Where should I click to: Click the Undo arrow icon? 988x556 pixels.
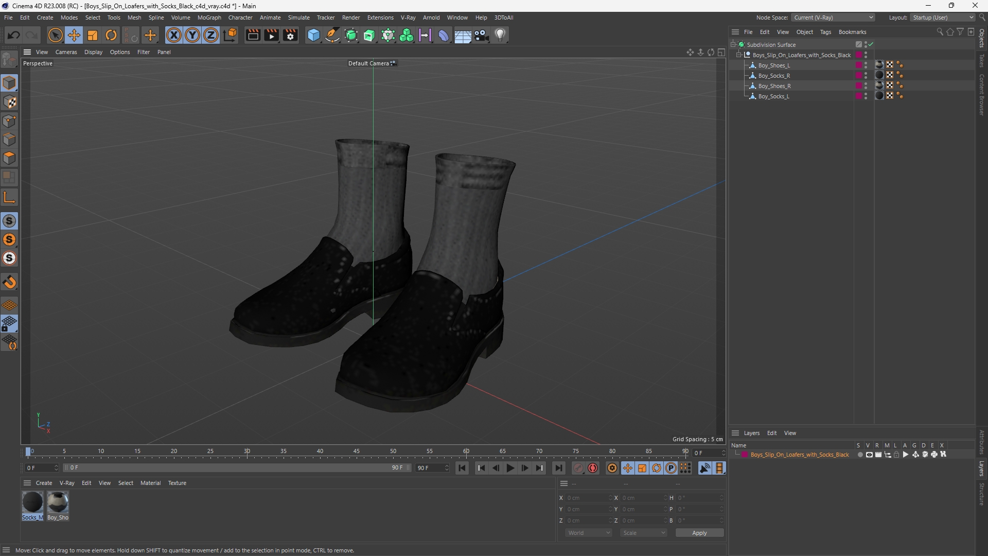pos(14,35)
